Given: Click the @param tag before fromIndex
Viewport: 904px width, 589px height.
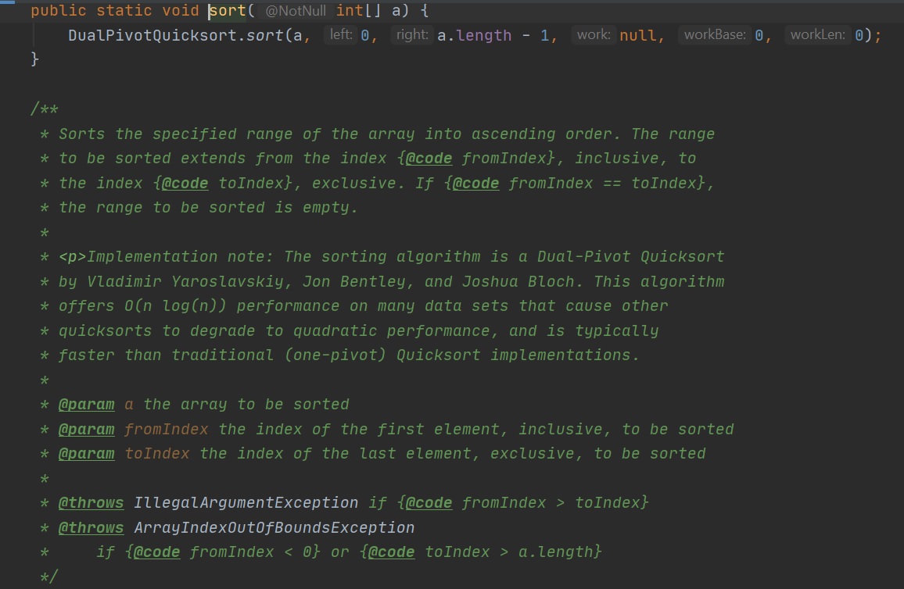Looking at the screenshot, I should (87, 429).
